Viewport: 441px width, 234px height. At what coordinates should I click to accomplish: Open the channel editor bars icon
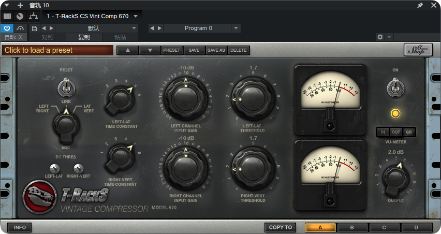(x=7, y=17)
